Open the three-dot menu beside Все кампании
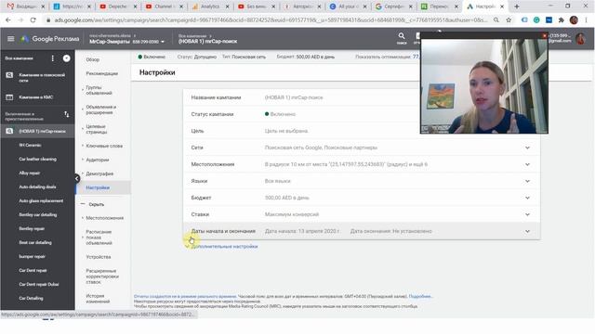595x334 pixels. [52, 58]
